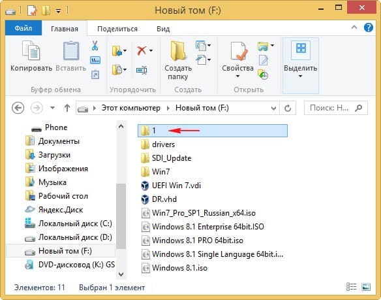This screenshot has width=381, height=300.
Task: Click the Paste (Вставить) ribbon button
Action: pyautogui.click(x=70, y=56)
